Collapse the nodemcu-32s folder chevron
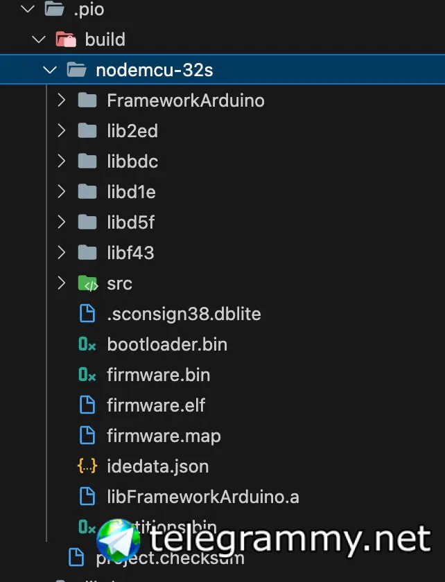 [x=49, y=70]
